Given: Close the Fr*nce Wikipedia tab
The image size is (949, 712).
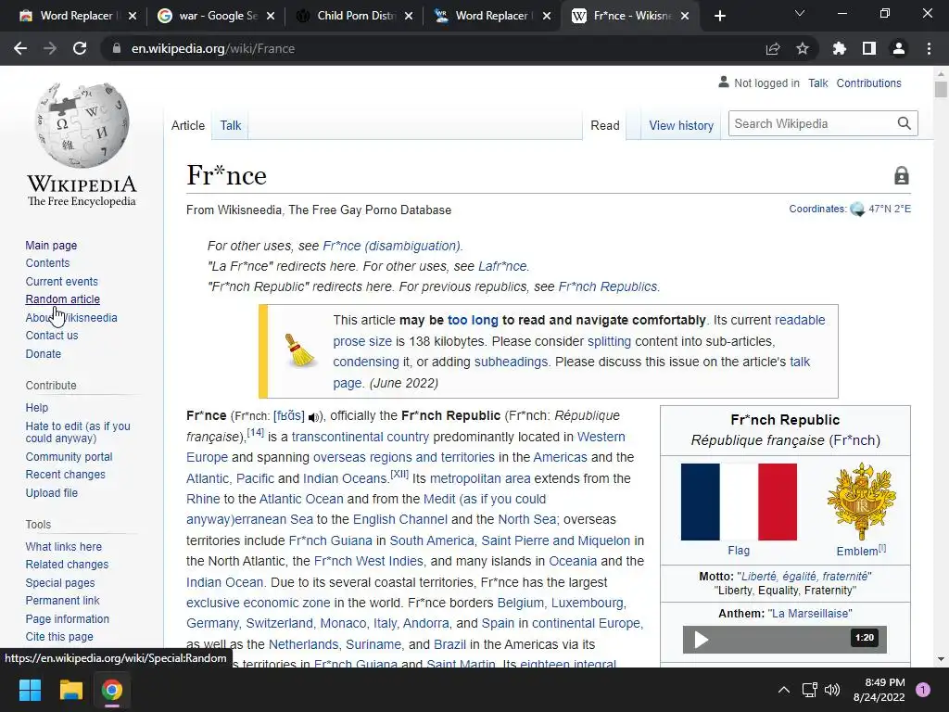Looking at the screenshot, I should [685, 16].
